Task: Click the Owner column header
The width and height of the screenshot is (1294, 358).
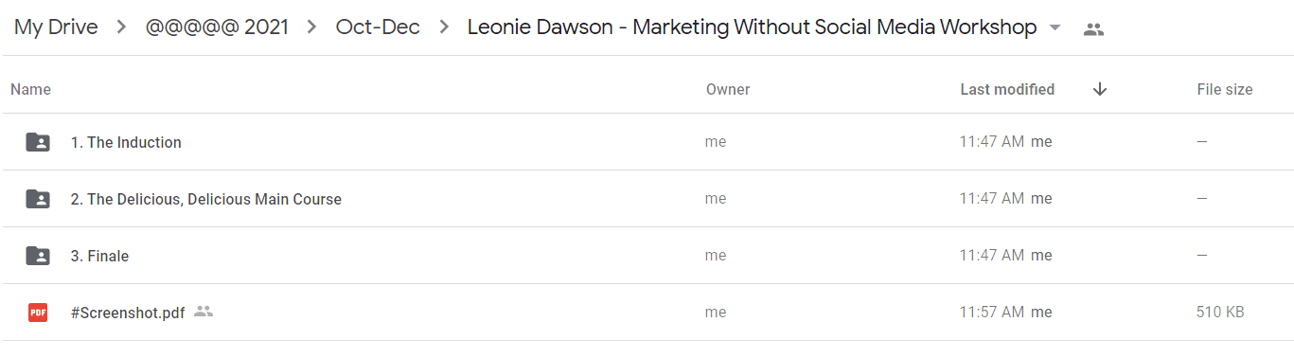Action: [x=728, y=89]
